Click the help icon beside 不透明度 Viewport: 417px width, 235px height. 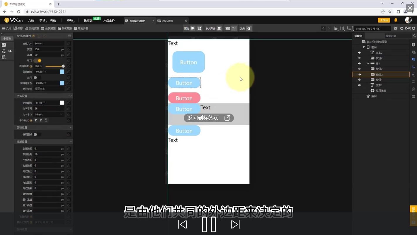[31, 66]
